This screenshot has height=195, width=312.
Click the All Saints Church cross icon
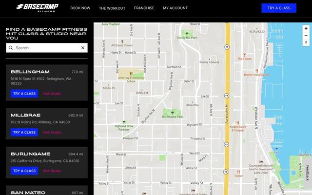(122, 41)
